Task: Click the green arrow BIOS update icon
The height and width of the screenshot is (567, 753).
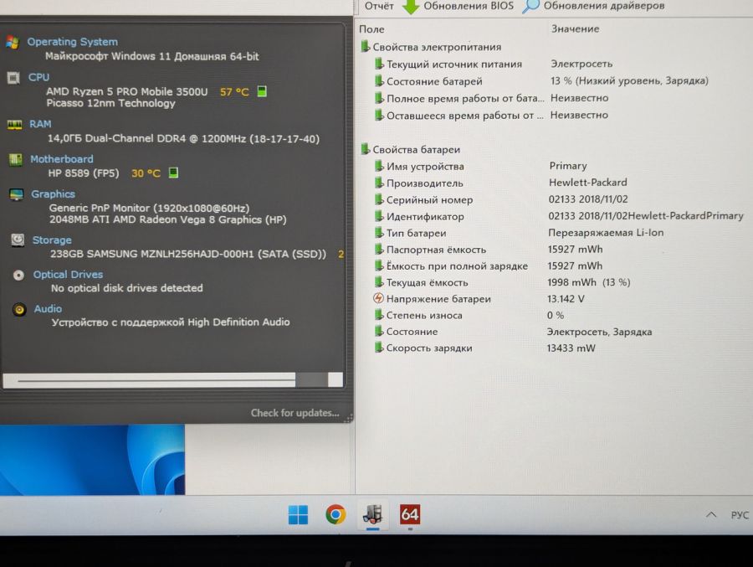Action: 411,6
